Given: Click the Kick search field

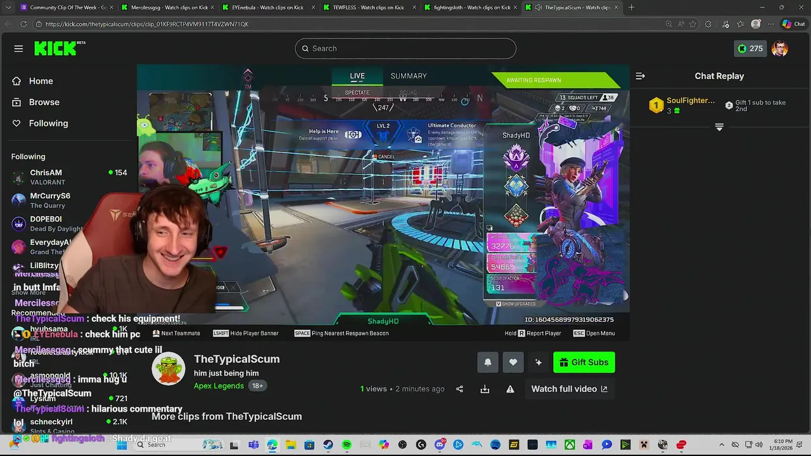Looking at the screenshot, I should (x=405, y=48).
